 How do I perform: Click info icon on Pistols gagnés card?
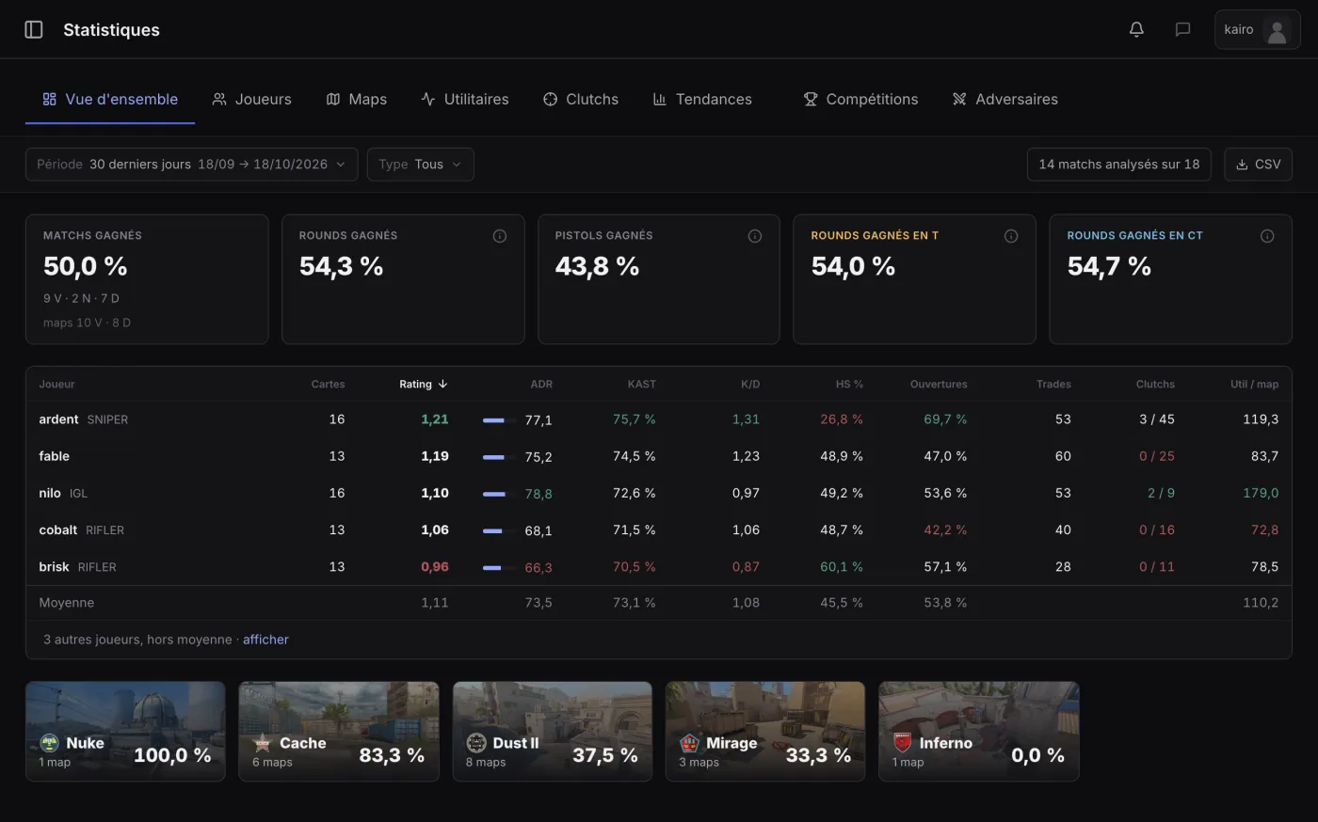pos(754,236)
